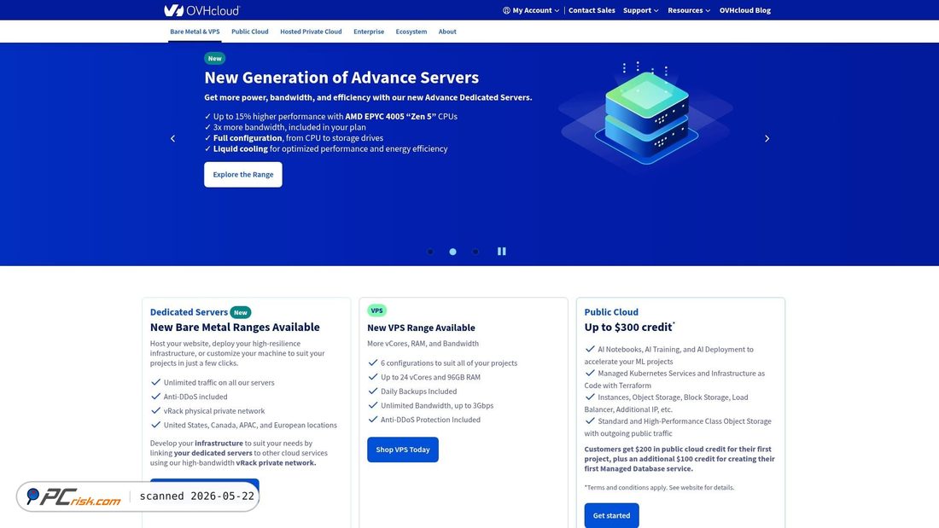The width and height of the screenshot is (939, 528).
Task: Click the Public Cloud card heading
Action: 611,312
